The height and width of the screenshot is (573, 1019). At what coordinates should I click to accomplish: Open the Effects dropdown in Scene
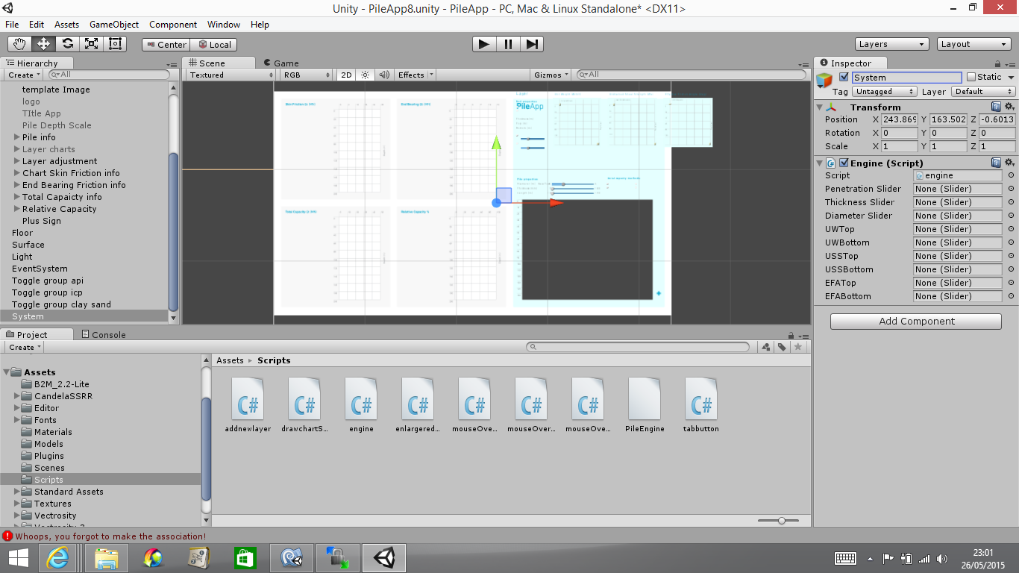click(x=415, y=75)
